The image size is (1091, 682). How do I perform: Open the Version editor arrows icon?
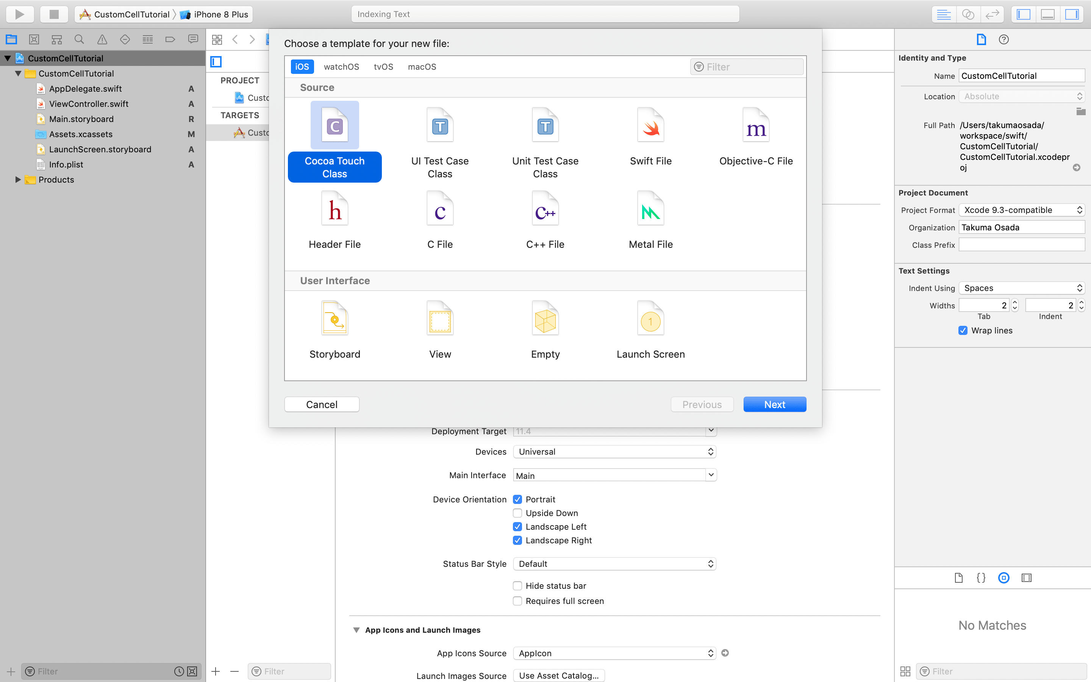[x=992, y=14]
